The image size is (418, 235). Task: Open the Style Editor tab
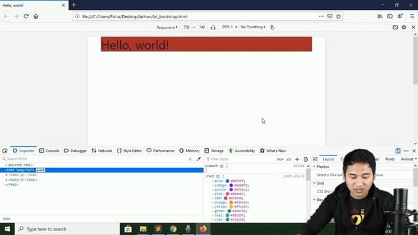click(129, 151)
